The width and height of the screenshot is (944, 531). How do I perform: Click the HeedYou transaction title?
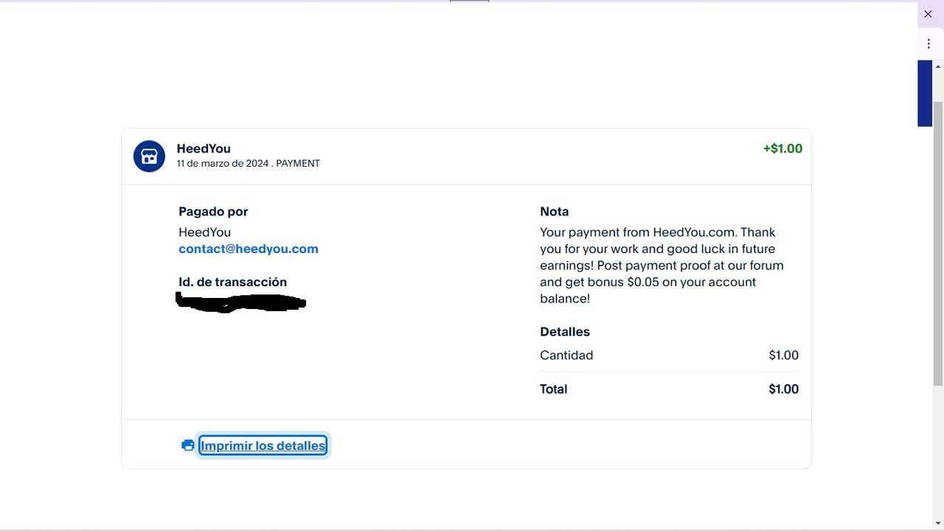pos(204,149)
